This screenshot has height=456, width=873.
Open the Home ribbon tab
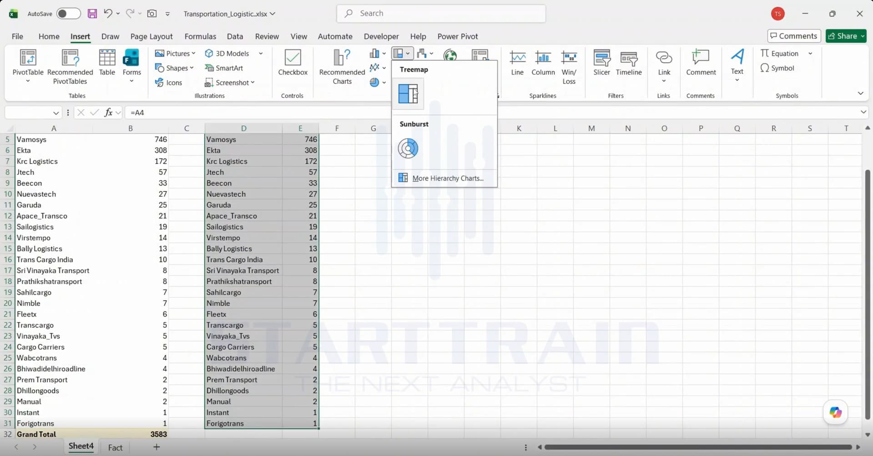point(49,36)
